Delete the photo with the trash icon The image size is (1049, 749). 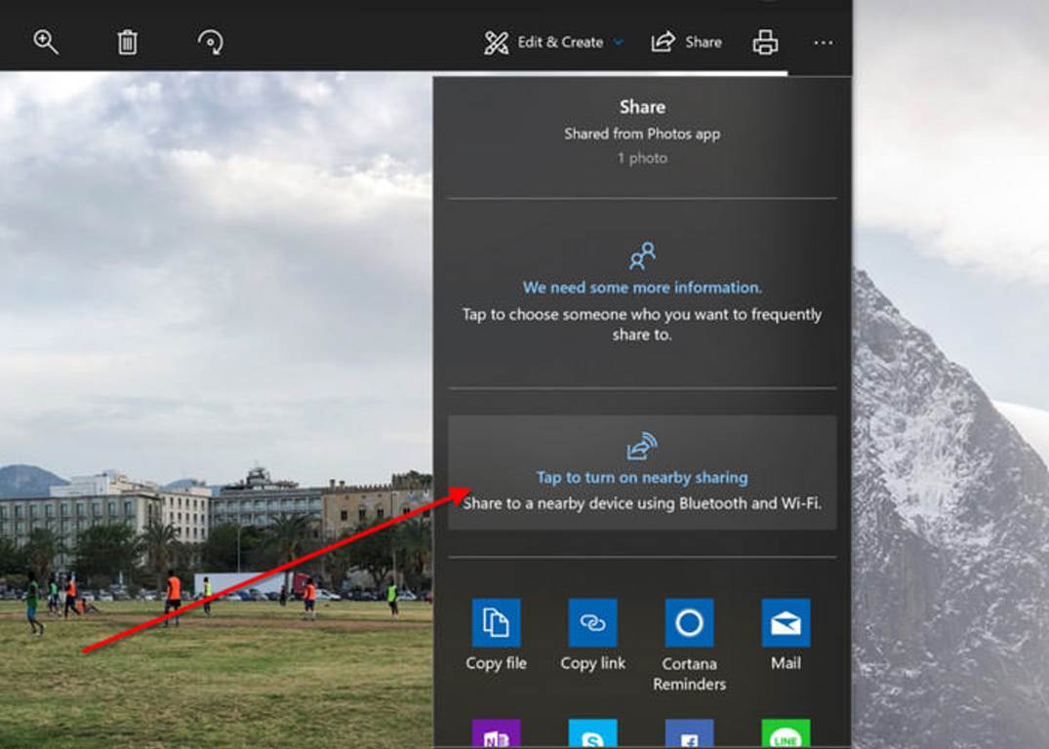[x=128, y=42]
